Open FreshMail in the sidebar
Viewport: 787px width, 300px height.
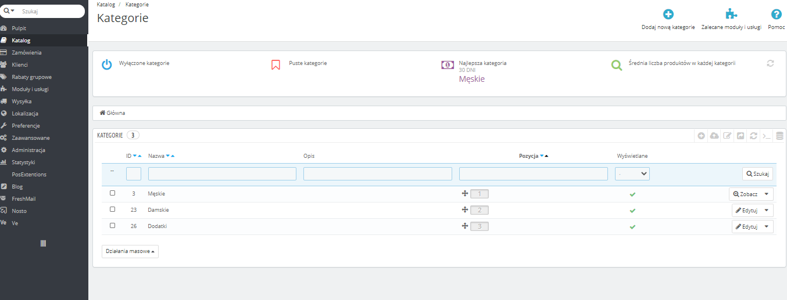coord(23,198)
